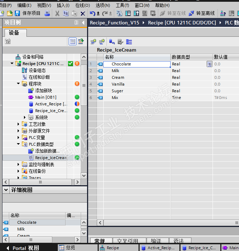Open the 插入(I) menu

click(63, 5)
